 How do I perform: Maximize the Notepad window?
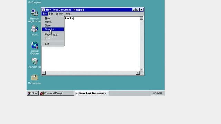[137, 10]
